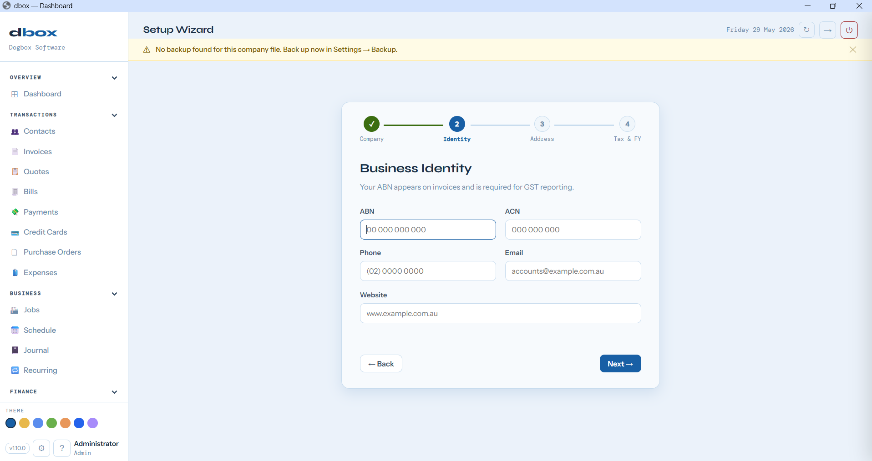Click the Website input field
The width and height of the screenshot is (872, 461).
[501, 313]
